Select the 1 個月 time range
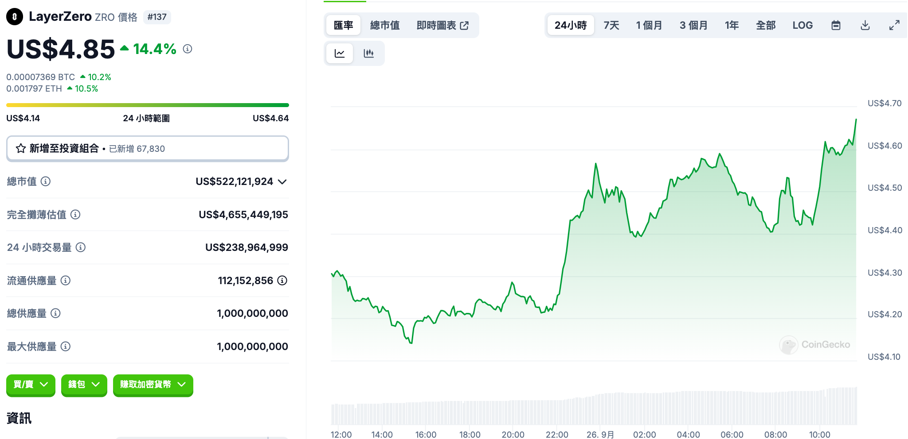The height and width of the screenshot is (439, 908). pos(649,25)
